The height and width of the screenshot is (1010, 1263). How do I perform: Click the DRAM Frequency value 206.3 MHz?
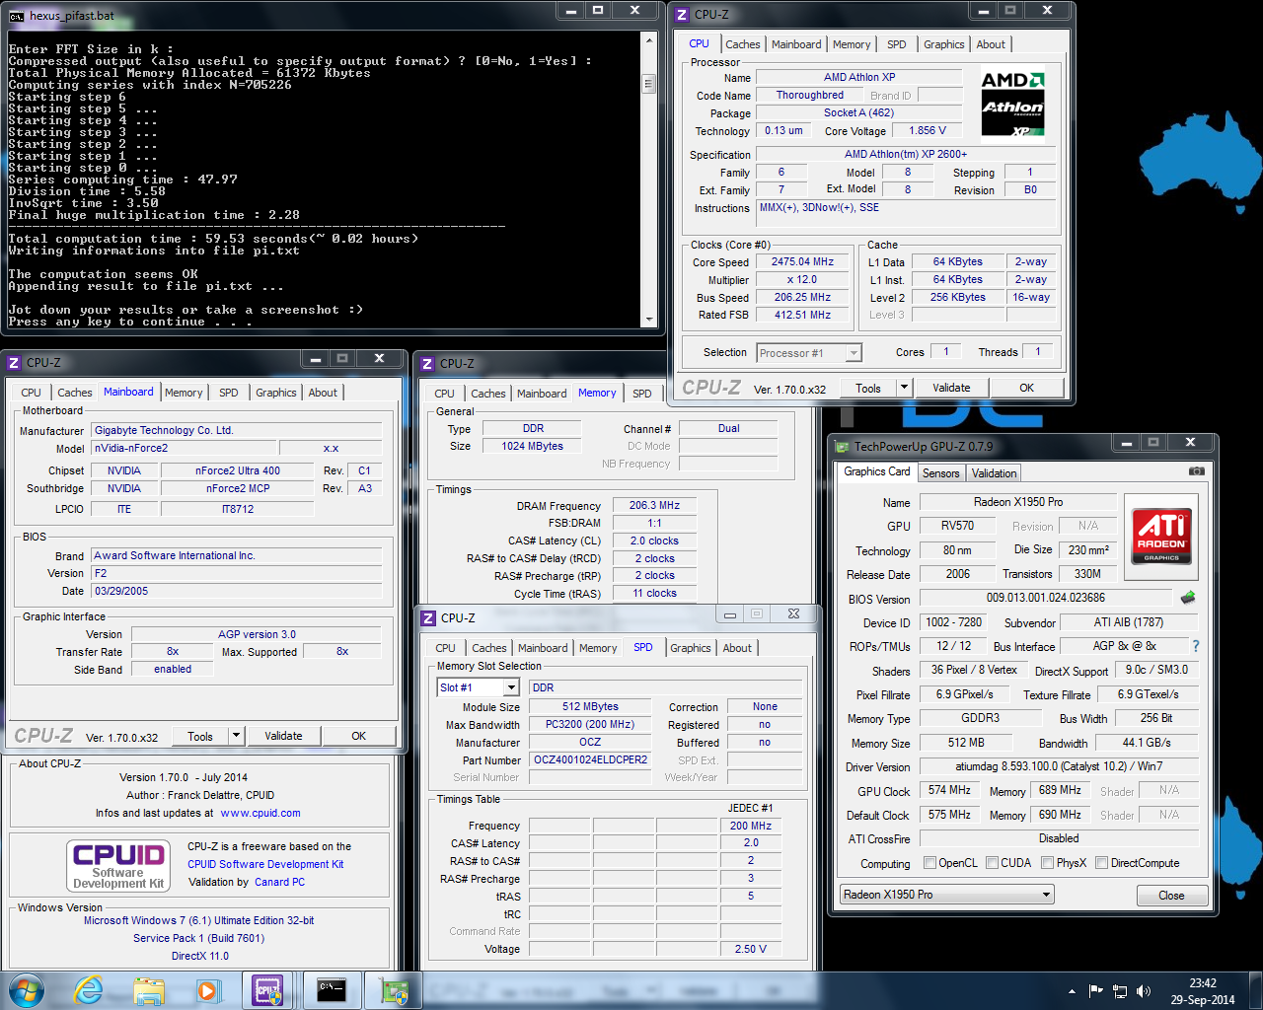click(x=654, y=505)
